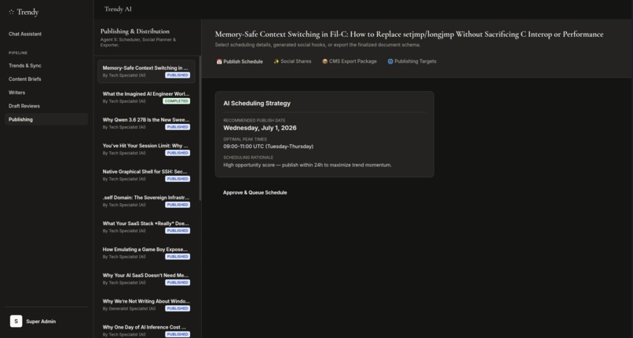Open the Social Shares tab
This screenshot has width=633, height=338.
(292, 61)
